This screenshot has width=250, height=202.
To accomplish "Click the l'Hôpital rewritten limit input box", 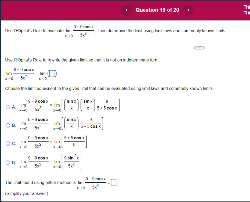I will point(52,74).
